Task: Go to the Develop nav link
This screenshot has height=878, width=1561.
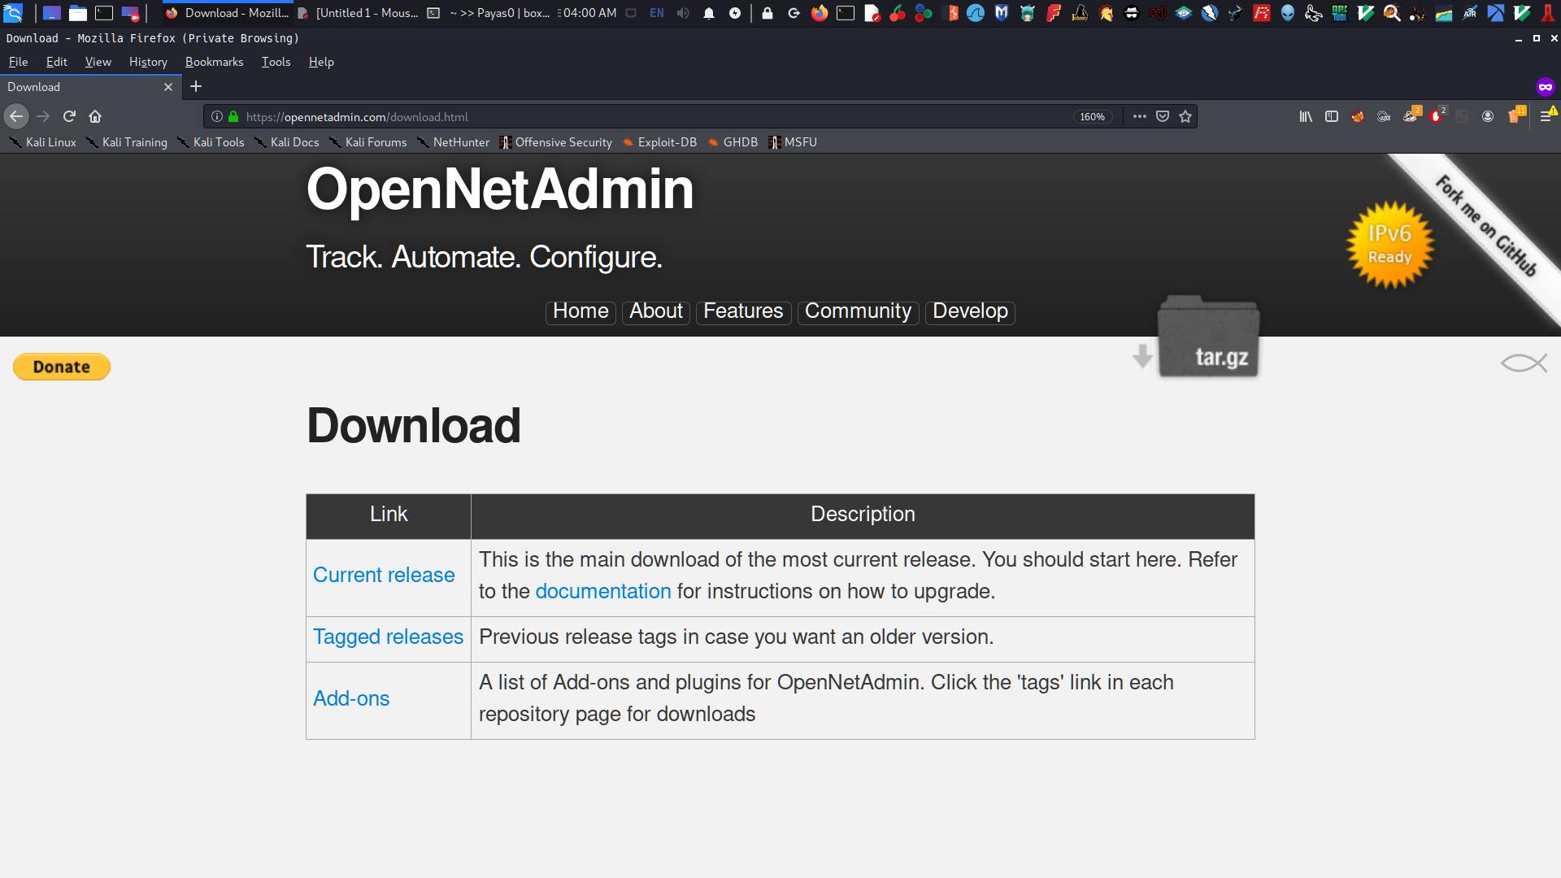Action: 970,311
